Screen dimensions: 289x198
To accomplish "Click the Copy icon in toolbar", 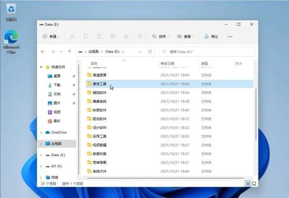I will [86, 37].
